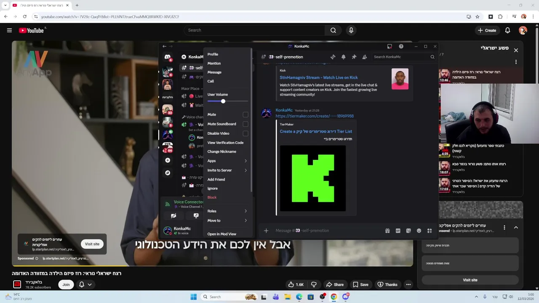Click Join button under video
Viewport: 539px width, 303px height.
tap(66, 284)
